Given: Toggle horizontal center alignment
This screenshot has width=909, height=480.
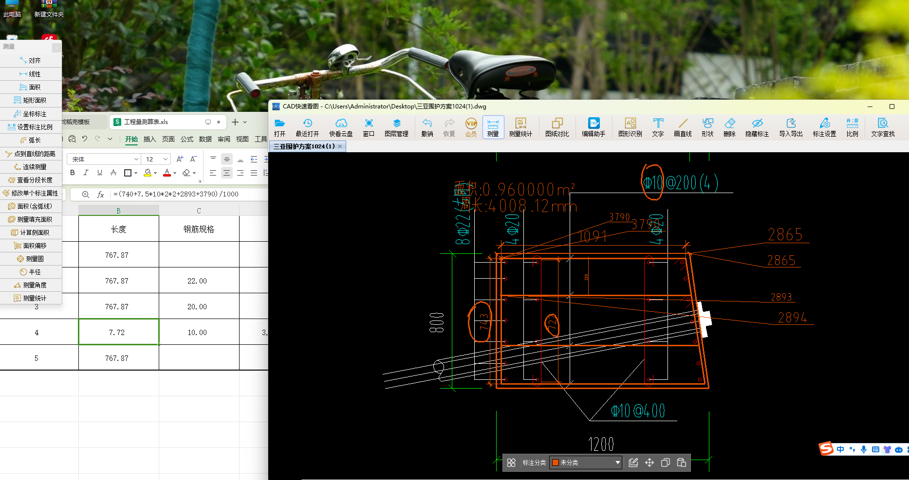Looking at the screenshot, I should click(x=226, y=173).
